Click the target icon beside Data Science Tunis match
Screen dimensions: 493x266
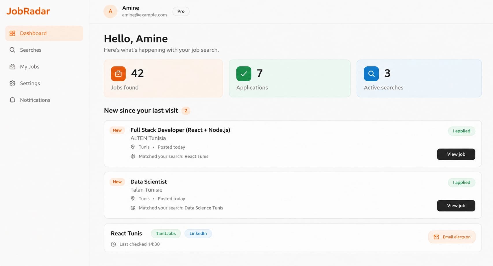click(133, 208)
